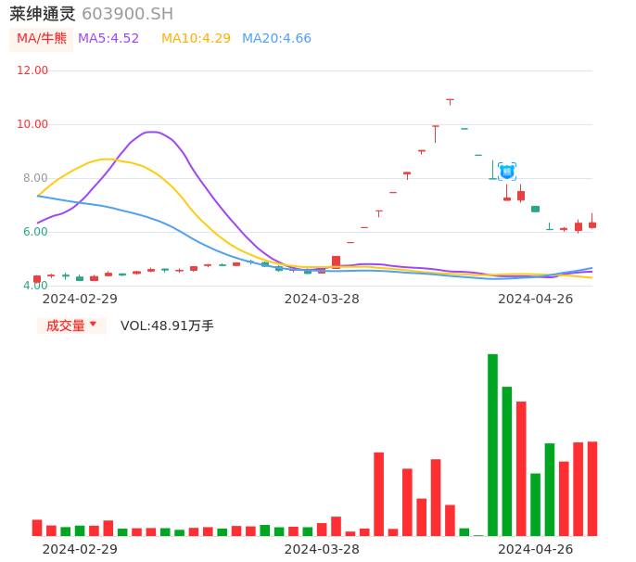This screenshot has width=636, height=562.
Task: Click the VOL:48.91万手 volume readout
Action: (x=167, y=326)
